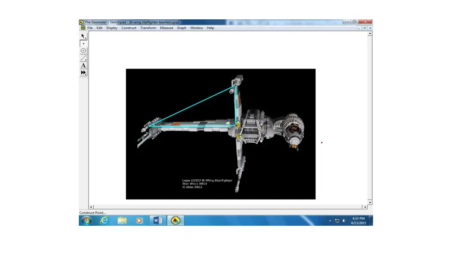The width and height of the screenshot is (451, 253).
Task: Click scroll left arrow on horizontal scrollbar
Action: coord(91,207)
